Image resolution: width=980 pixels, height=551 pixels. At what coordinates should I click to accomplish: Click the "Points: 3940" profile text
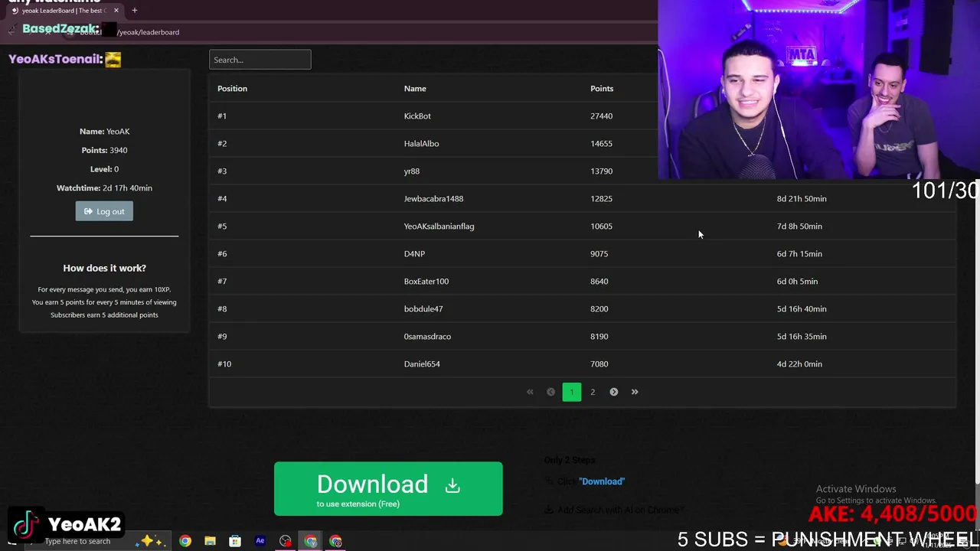(104, 151)
